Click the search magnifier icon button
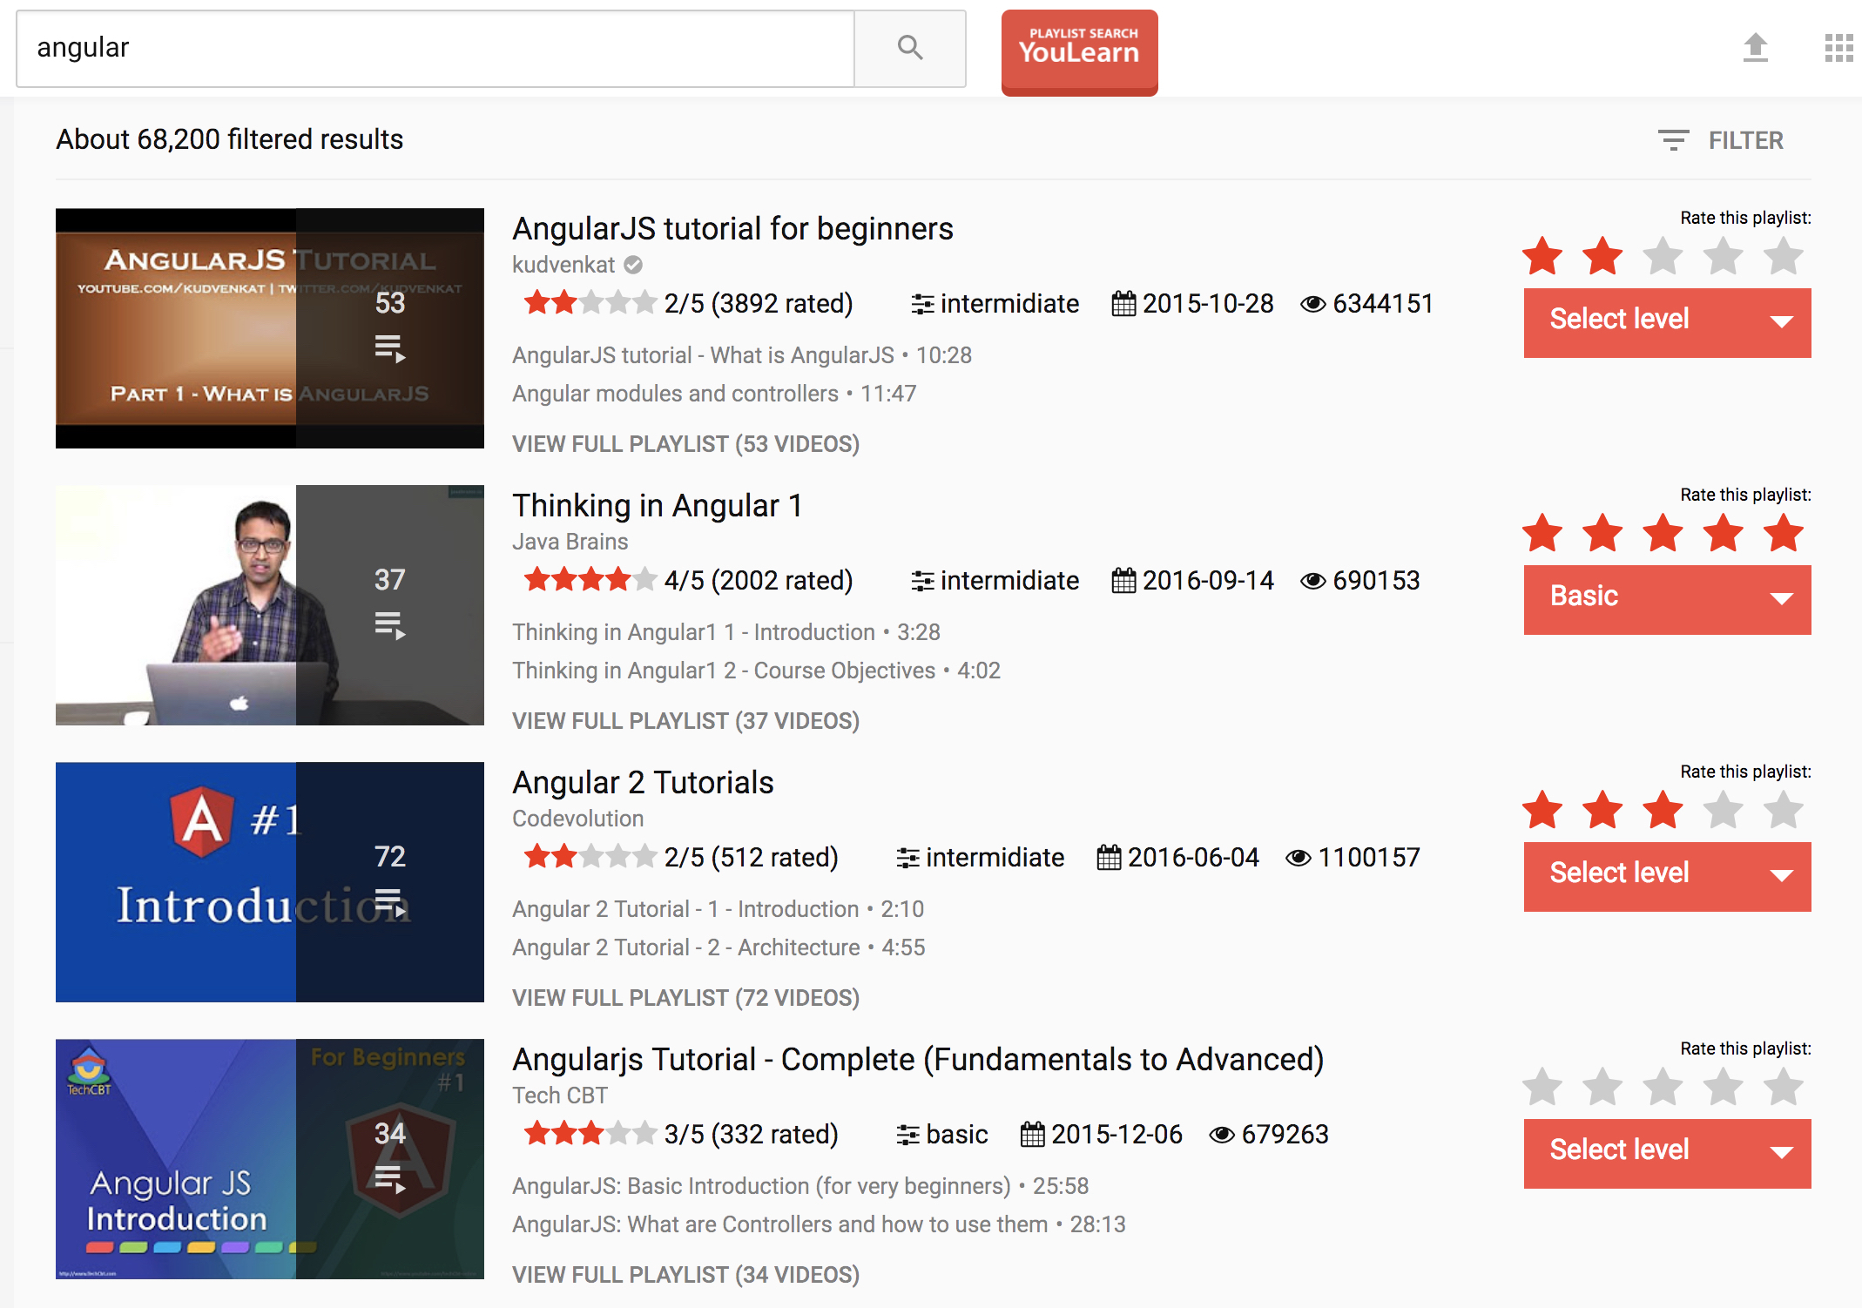1862x1308 pixels. tap(909, 48)
